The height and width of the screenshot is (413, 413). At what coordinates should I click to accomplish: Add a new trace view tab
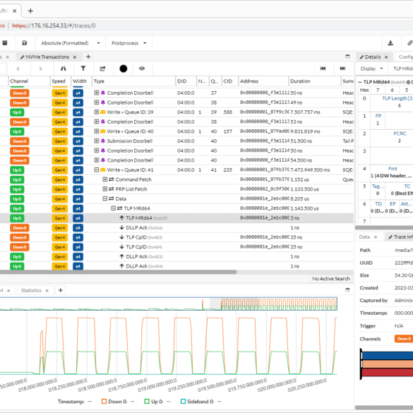tap(88, 56)
